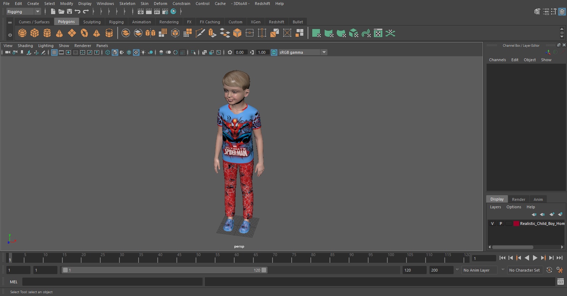Image resolution: width=567 pixels, height=296 pixels.
Task: Toggle Use All Lights in viewport
Action: click(143, 52)
